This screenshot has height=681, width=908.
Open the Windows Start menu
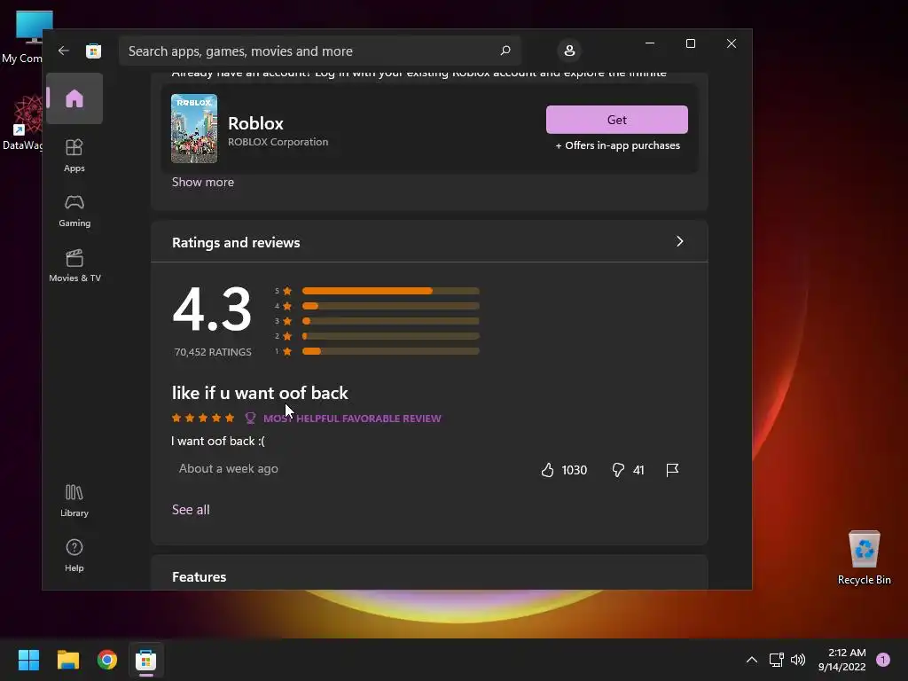28,660
